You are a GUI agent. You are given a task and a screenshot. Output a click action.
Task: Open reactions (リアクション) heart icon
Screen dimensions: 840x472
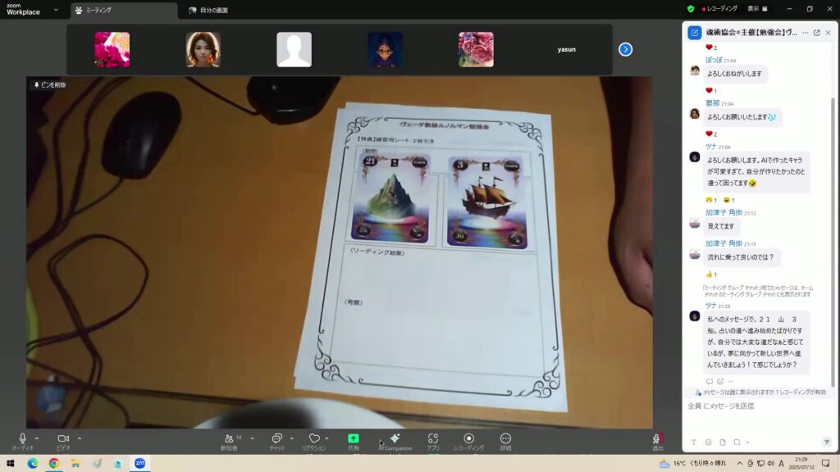click(x=314, y=438)
